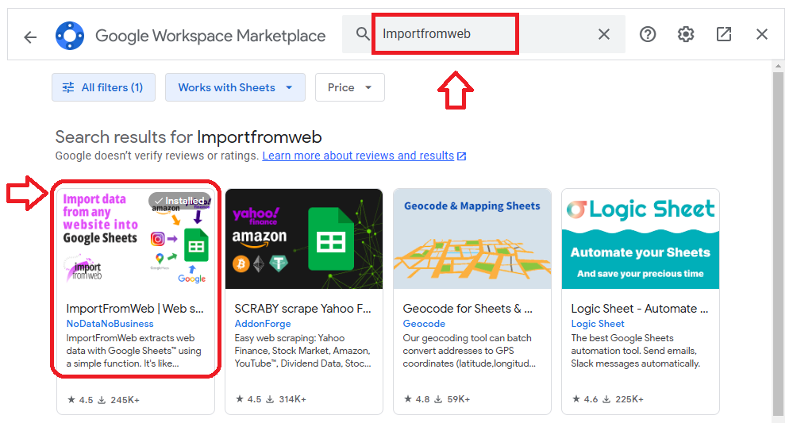Viewport: 793px width, 423px height.
Task: Click the search field containing Importfromweb
Action: [x=483, y=34]
